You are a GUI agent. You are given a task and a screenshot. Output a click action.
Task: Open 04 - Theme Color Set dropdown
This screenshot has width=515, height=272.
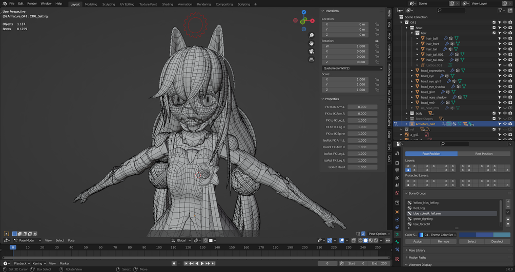[438, 235]
